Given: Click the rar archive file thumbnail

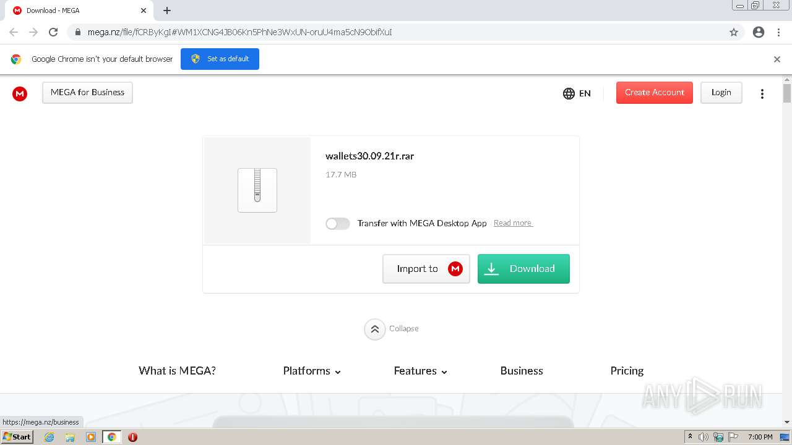Looking at the screenshot, I should 257,190.
